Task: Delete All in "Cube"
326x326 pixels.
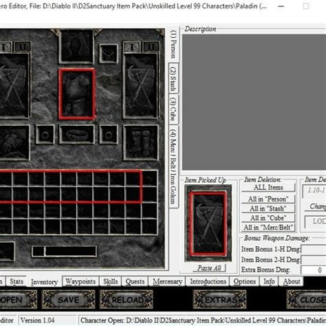Action: click(x=268, y=218)
